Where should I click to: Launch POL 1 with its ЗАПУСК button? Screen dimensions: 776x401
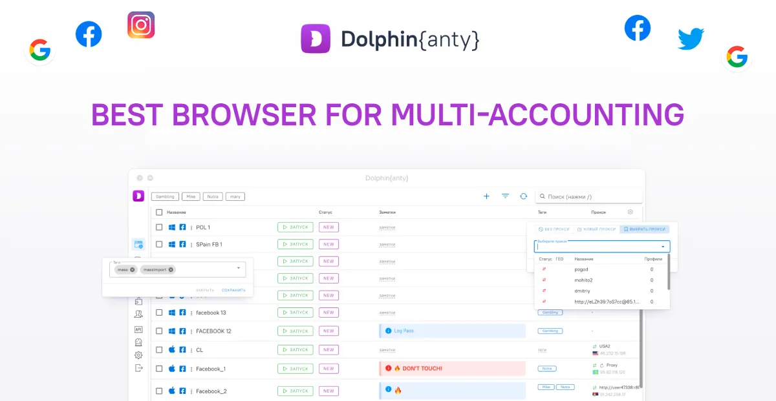tap(295, 227)
